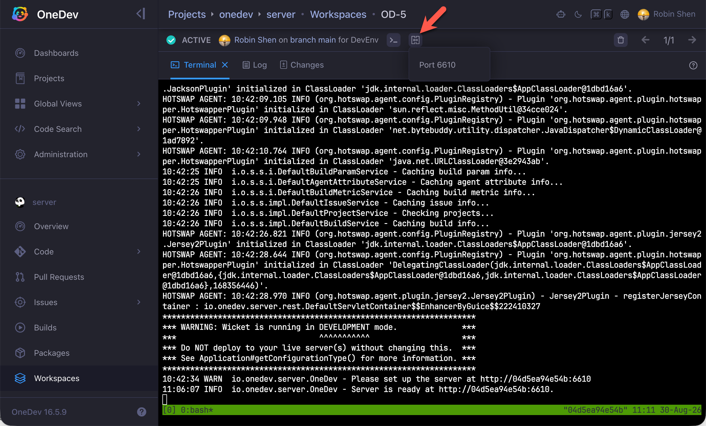
Task: Click the onedev breadcrumb link
Action: pos(236,14)
